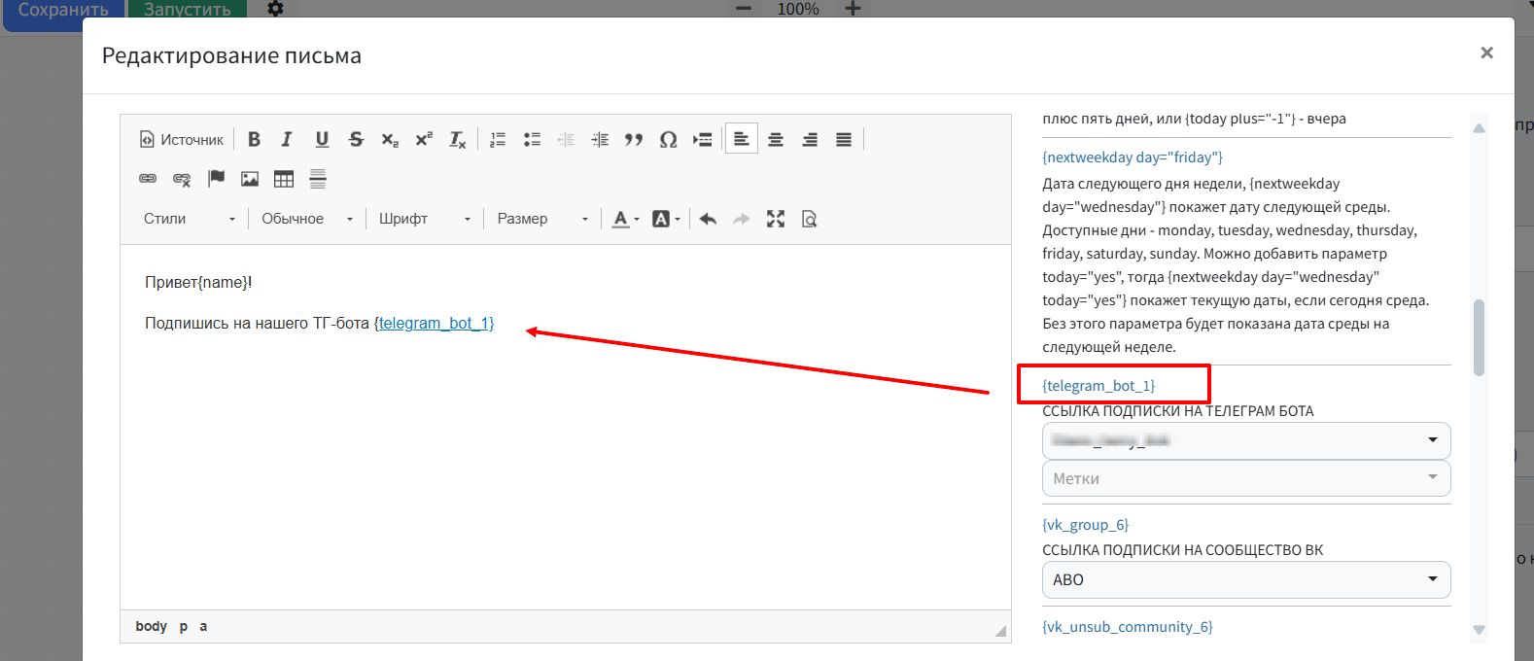
Task: Click ССЫЛКА ПОДПИСКИ НА ТЕЛЕГРАМ БОТА label
Action: click(x=1177, y=411)
